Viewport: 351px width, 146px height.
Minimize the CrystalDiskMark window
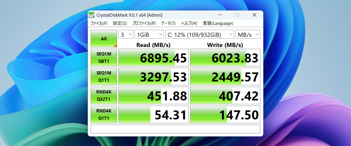click(x=220, y=15)
